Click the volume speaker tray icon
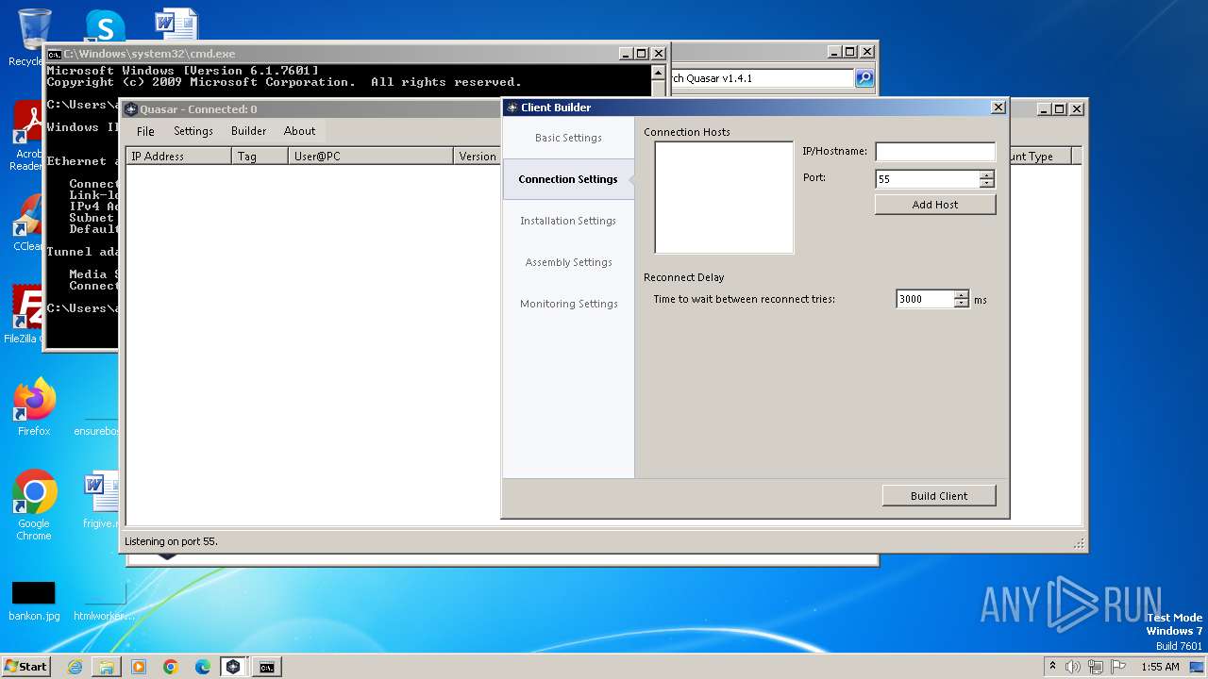This screenshot has height=679, width=1208. pyautogui.click(x=1073, y=667)
